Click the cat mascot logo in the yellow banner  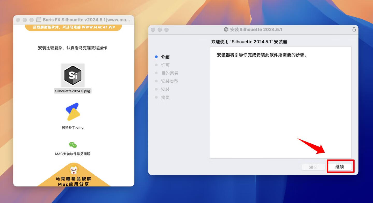point(74,170)
